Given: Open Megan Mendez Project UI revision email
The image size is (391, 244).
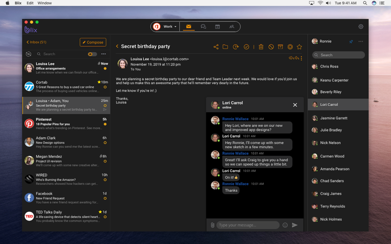Looking at the screenshot, I should tap(66, 161).
